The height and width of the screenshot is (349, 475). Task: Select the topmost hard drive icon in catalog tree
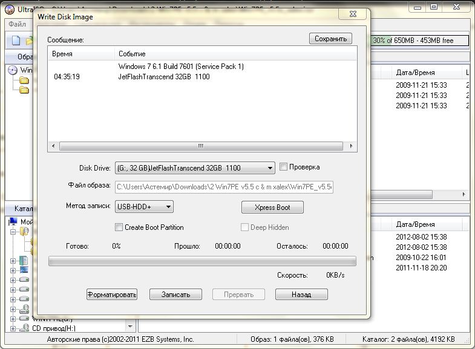click(x=24, y=279)
